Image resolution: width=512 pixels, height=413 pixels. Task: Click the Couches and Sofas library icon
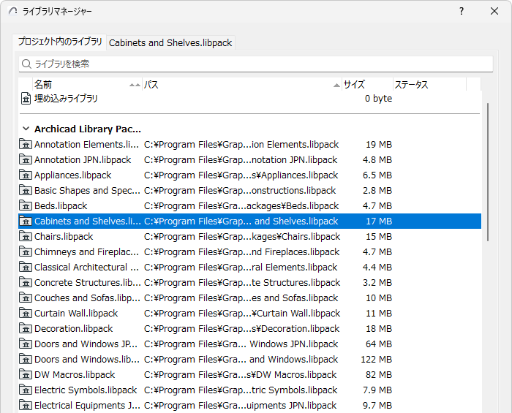click(26, 298)
